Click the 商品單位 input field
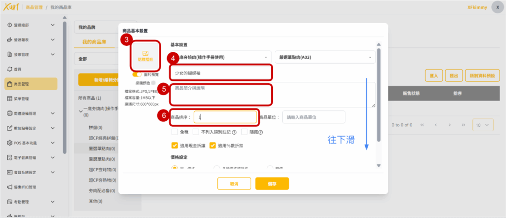This screenshot has height=218, width=506. pyautogui.click(x=313, y=117)
